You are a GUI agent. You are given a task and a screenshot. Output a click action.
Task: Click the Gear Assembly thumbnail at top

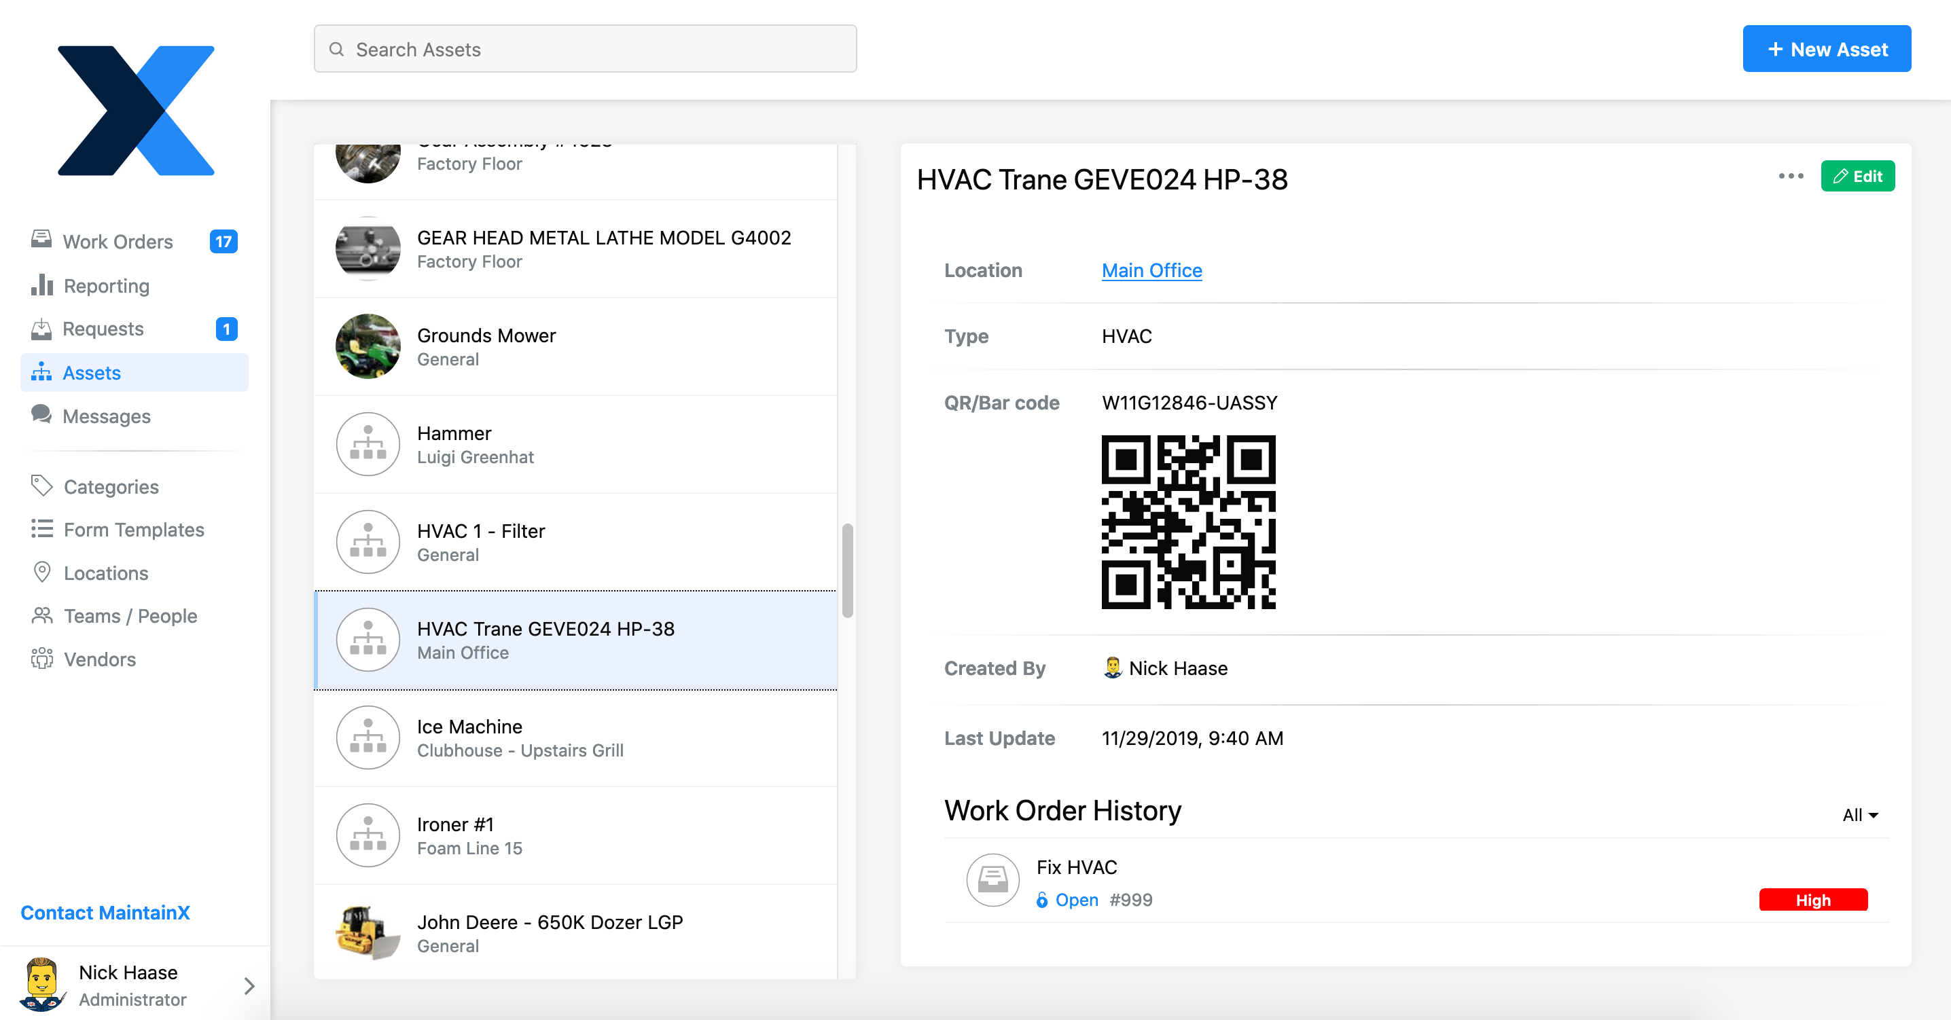[x=368, y=163]
